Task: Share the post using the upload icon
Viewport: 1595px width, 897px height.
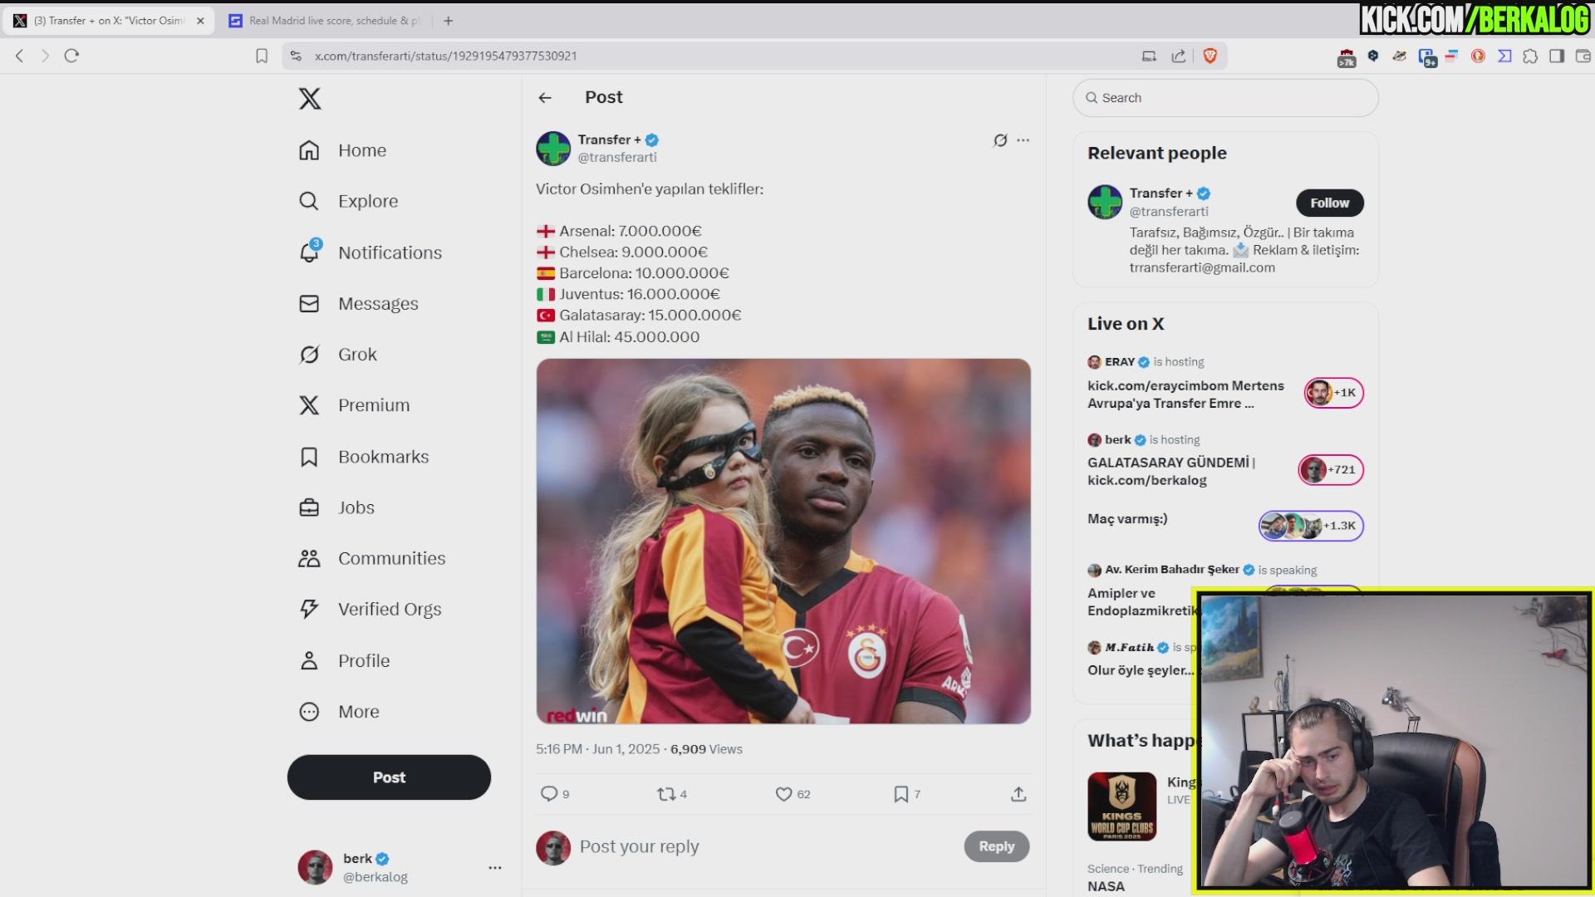Action: tap(1018, 794)
